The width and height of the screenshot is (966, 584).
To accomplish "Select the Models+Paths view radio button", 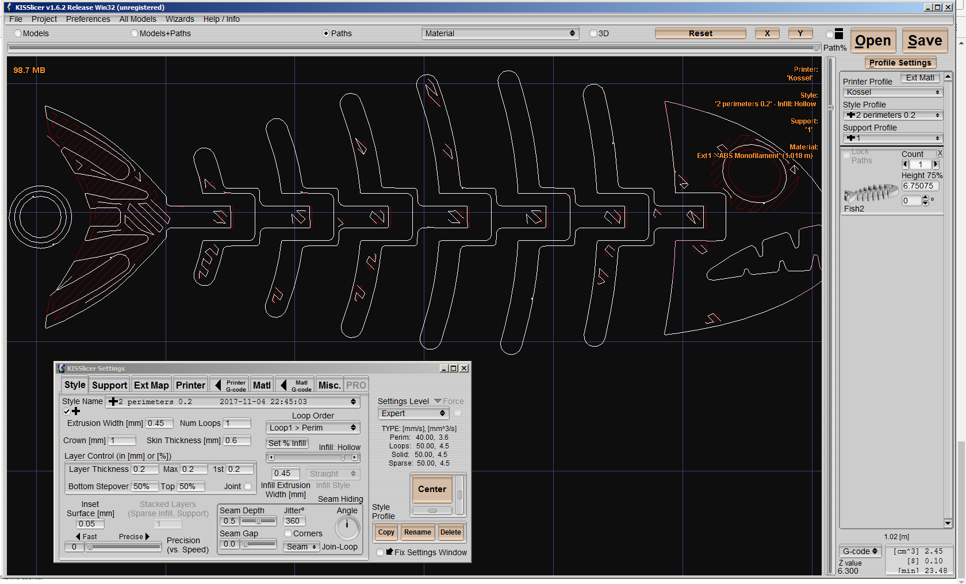I will pyautogui.click(x=135, y=33).
